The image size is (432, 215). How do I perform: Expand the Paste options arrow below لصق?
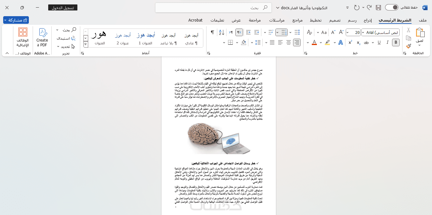[420, 46]
